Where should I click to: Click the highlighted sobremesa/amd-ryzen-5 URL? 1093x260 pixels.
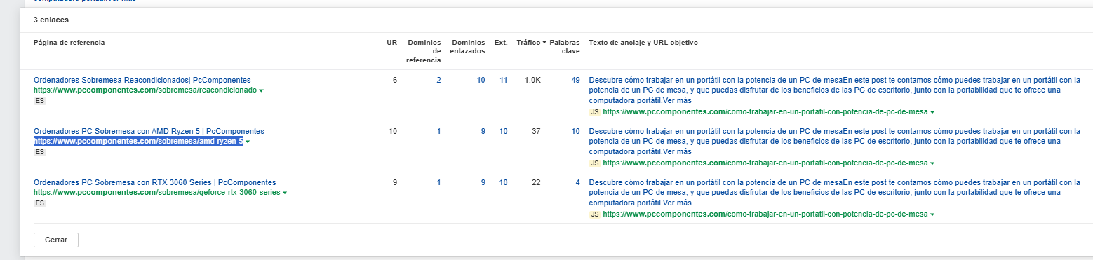138,142
